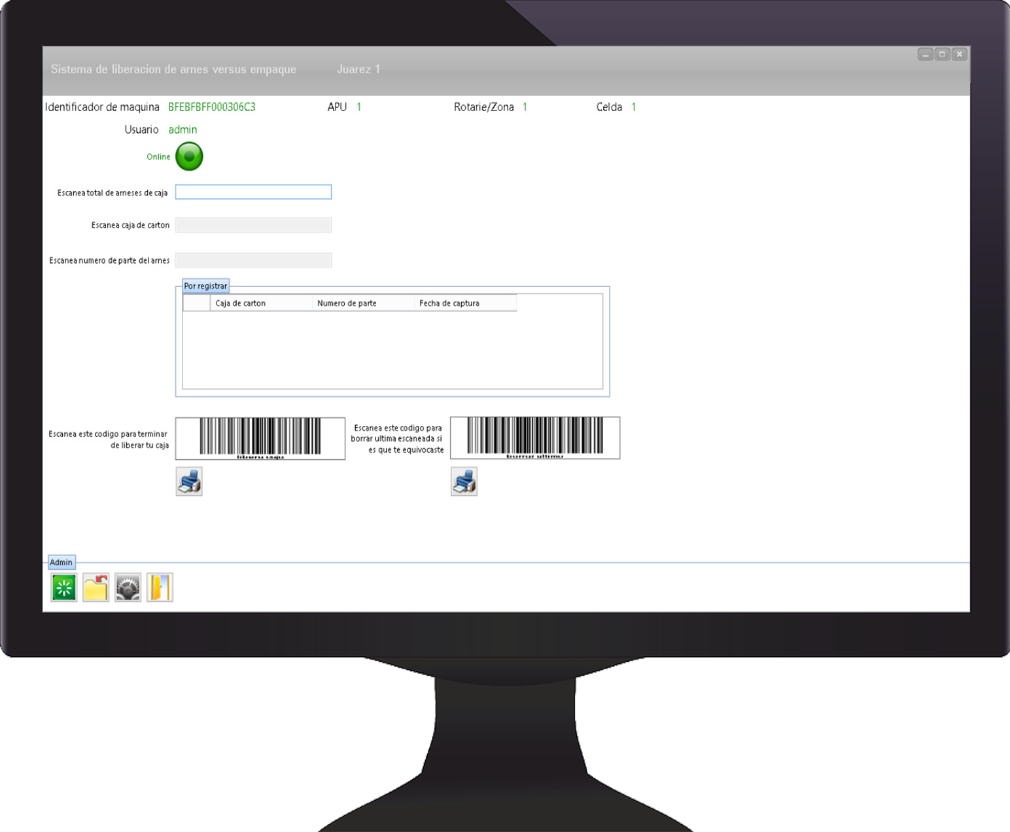Click the green refresh icon in Admin

(64, 587)
